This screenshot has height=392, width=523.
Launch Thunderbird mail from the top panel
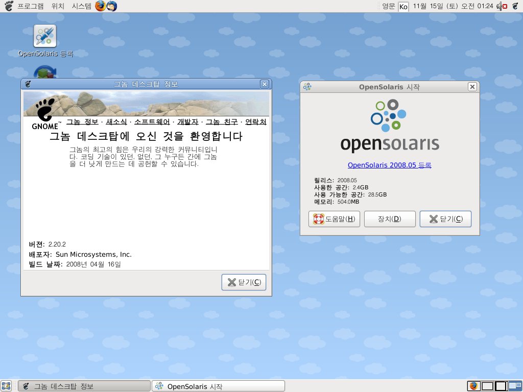point(112,6)
